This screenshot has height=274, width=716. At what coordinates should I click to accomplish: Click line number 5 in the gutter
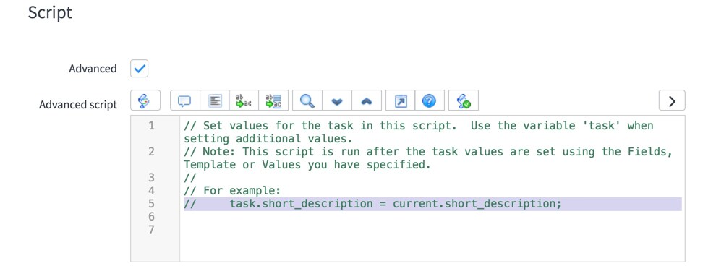click(151, 204)
